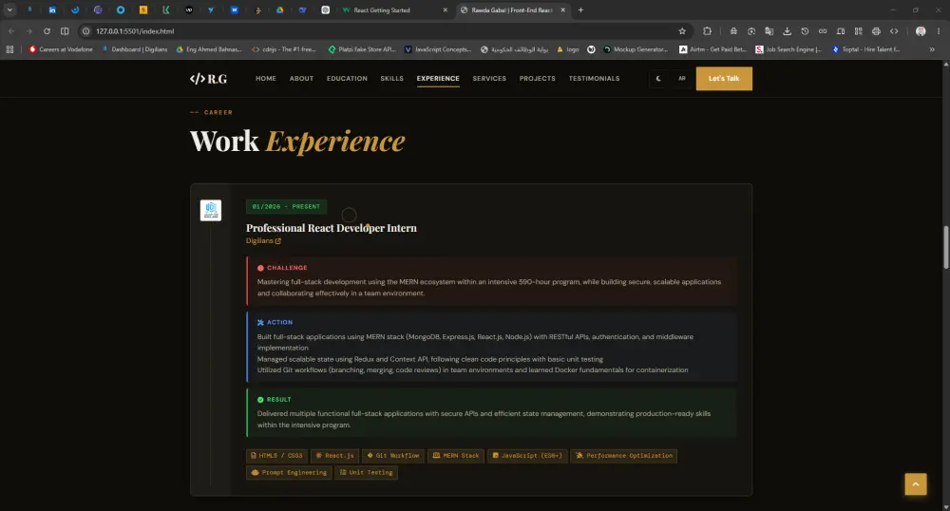Switch to the LinkedIn pinned tab
This screenshot has width=950, height=511.
pyautogui.click(x=52, y=9)
